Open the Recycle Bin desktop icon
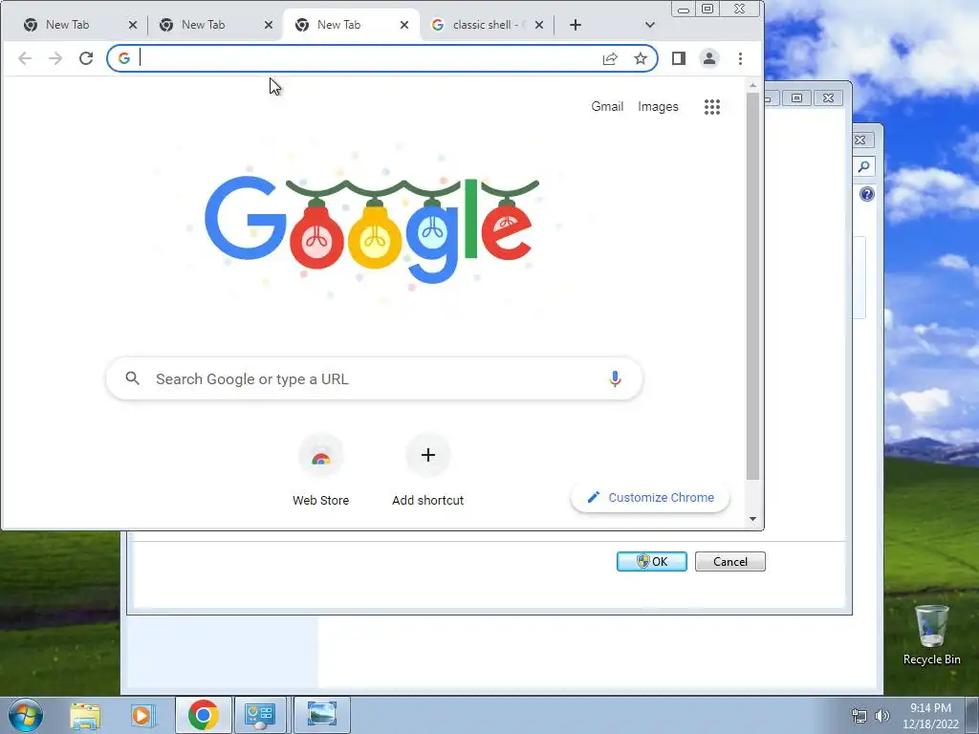 point(931,635)
